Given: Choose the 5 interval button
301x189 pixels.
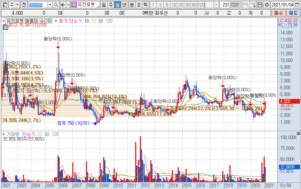Looking at the screenshot, I should [x=167, y=5].
